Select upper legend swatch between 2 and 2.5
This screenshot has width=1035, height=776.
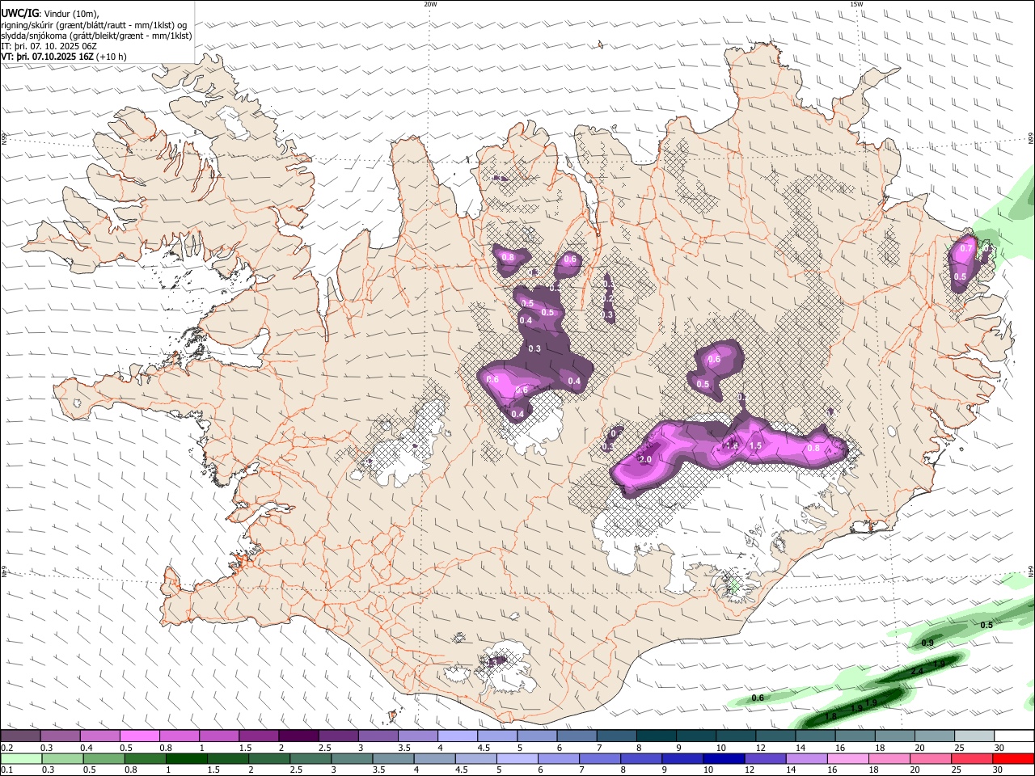pyautogui.click(x=298, y=736)
